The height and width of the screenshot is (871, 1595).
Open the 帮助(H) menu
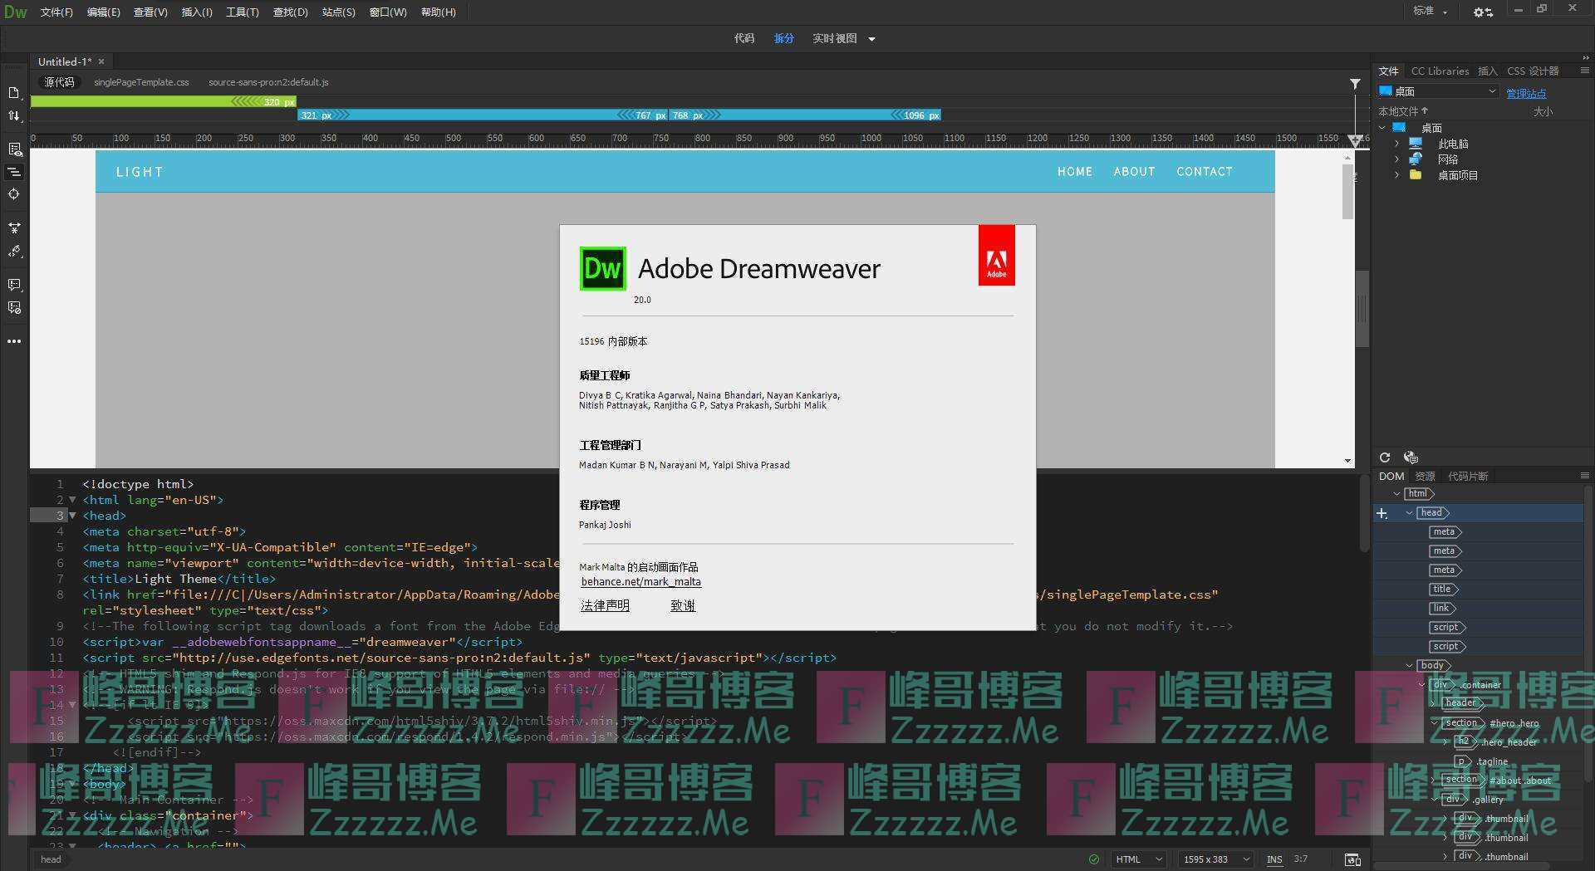point(438,12)
